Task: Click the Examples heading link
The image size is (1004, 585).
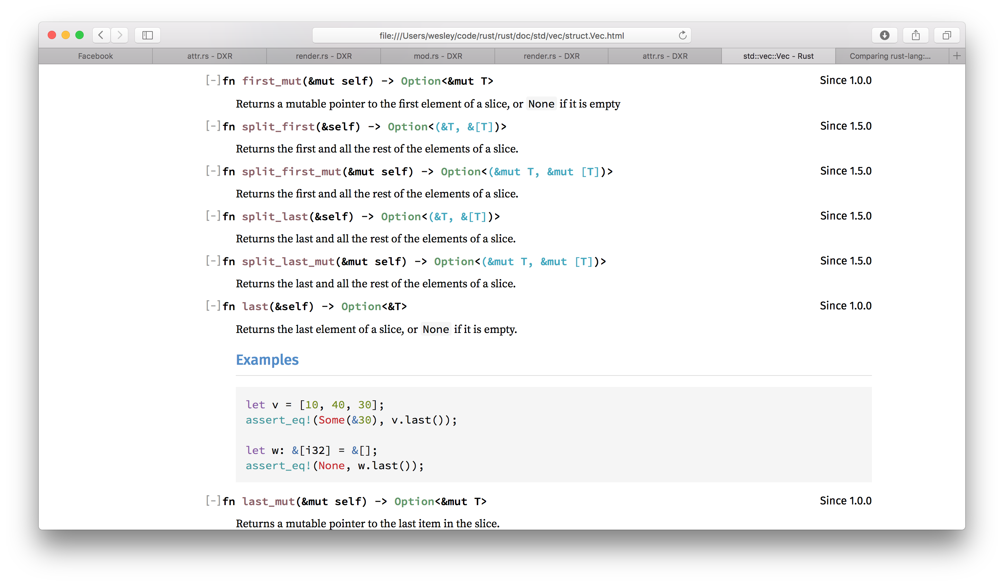Action: 267,360
